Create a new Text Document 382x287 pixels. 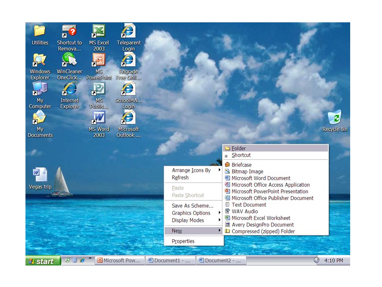tap(275, 205)
